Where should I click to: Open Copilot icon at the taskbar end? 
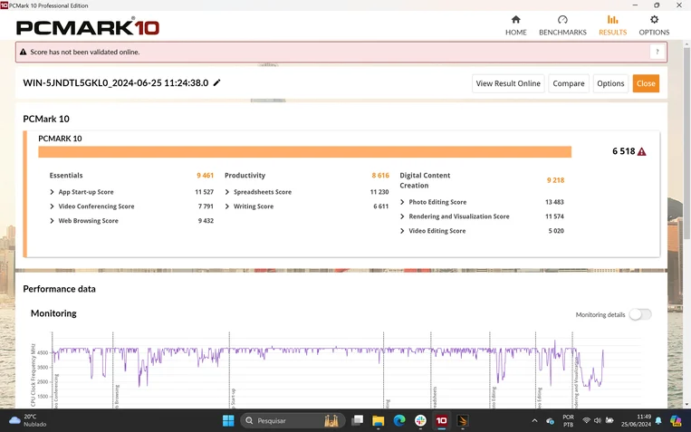point(676,420)
